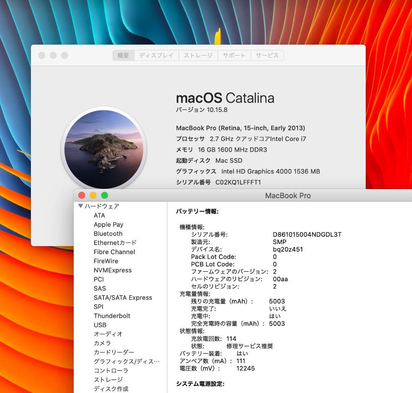Viewport: 412px width, 393px height.
Task: Close the MacBook Pro system report window
Action: [x=82, y=195]
